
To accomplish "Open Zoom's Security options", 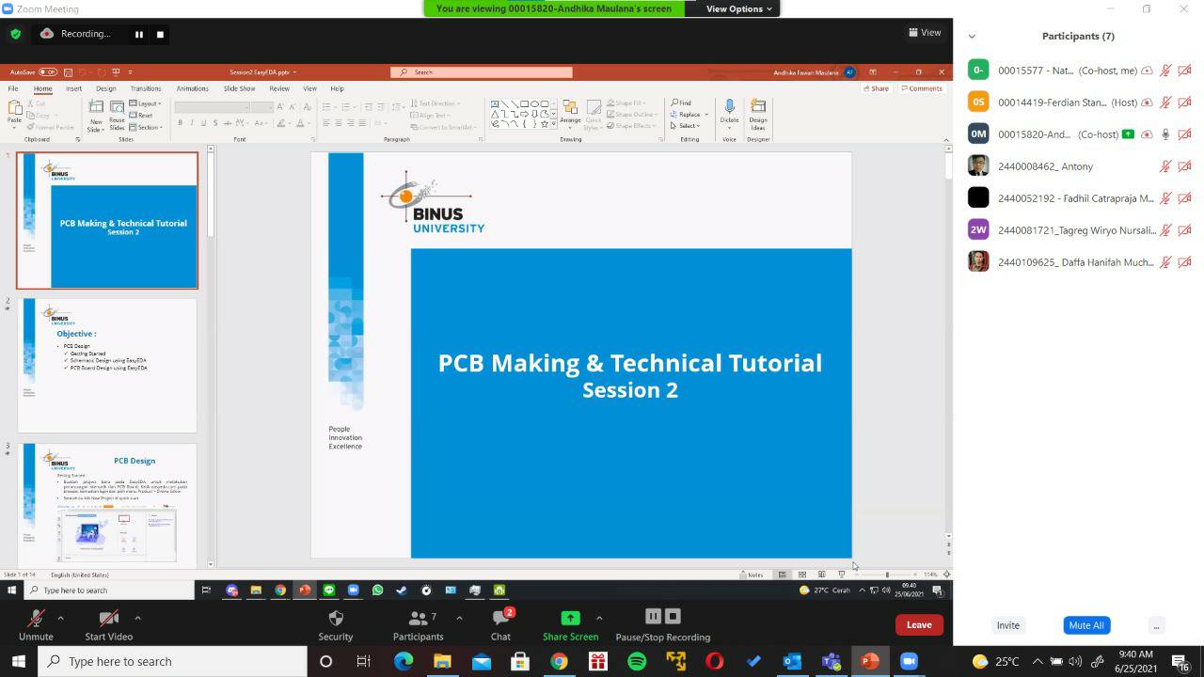I will coord(336,623).
